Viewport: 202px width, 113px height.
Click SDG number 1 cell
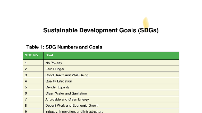(33, 63)
